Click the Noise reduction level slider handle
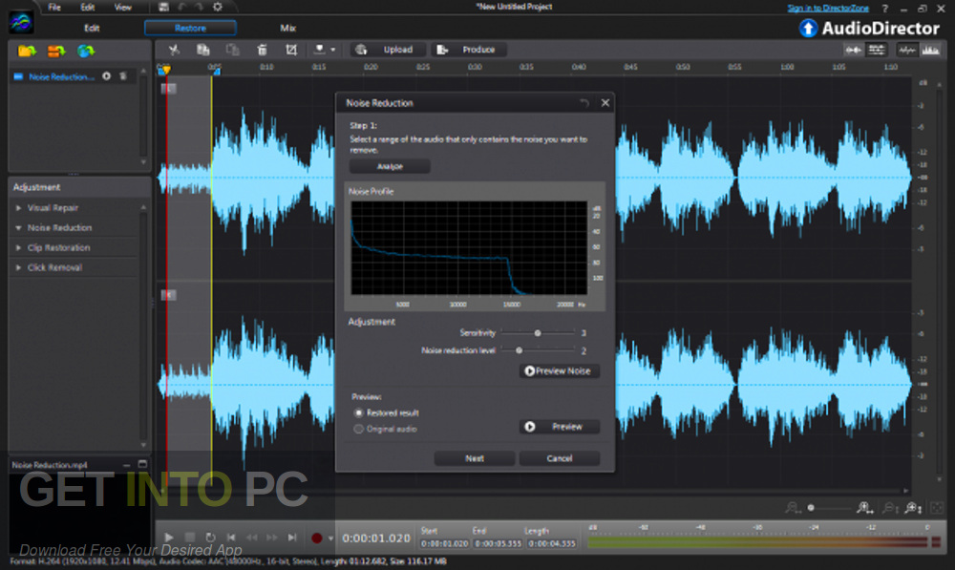Screen dimensions: 955x570 point(519,350)
